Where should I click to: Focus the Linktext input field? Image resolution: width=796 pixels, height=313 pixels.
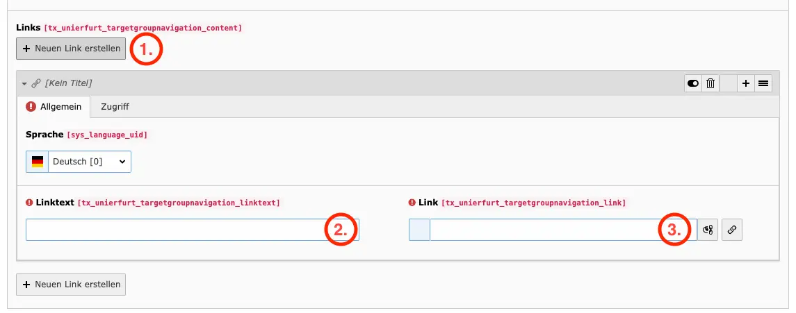174,230
